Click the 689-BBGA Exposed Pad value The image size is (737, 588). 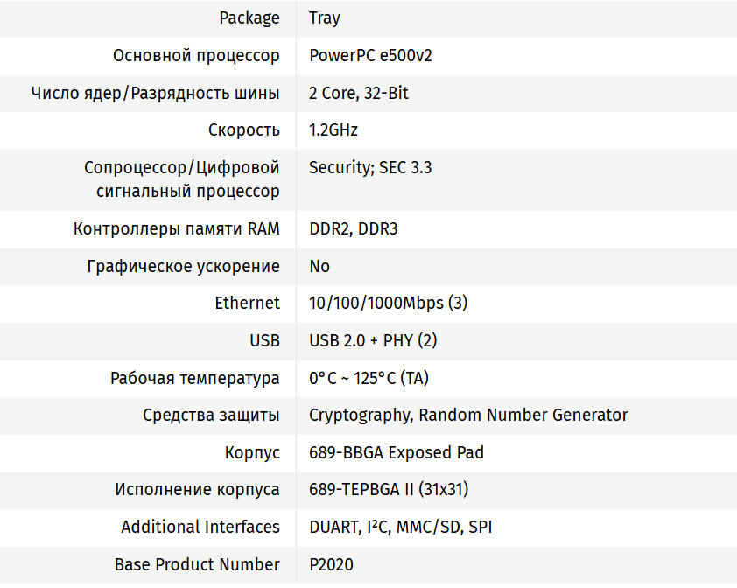coord(397,453)
